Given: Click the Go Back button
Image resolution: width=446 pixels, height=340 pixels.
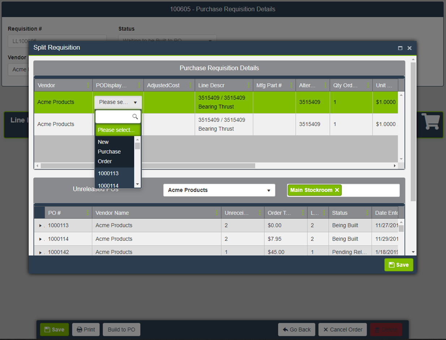Looking at the screenshot, I should click(297, 330).
